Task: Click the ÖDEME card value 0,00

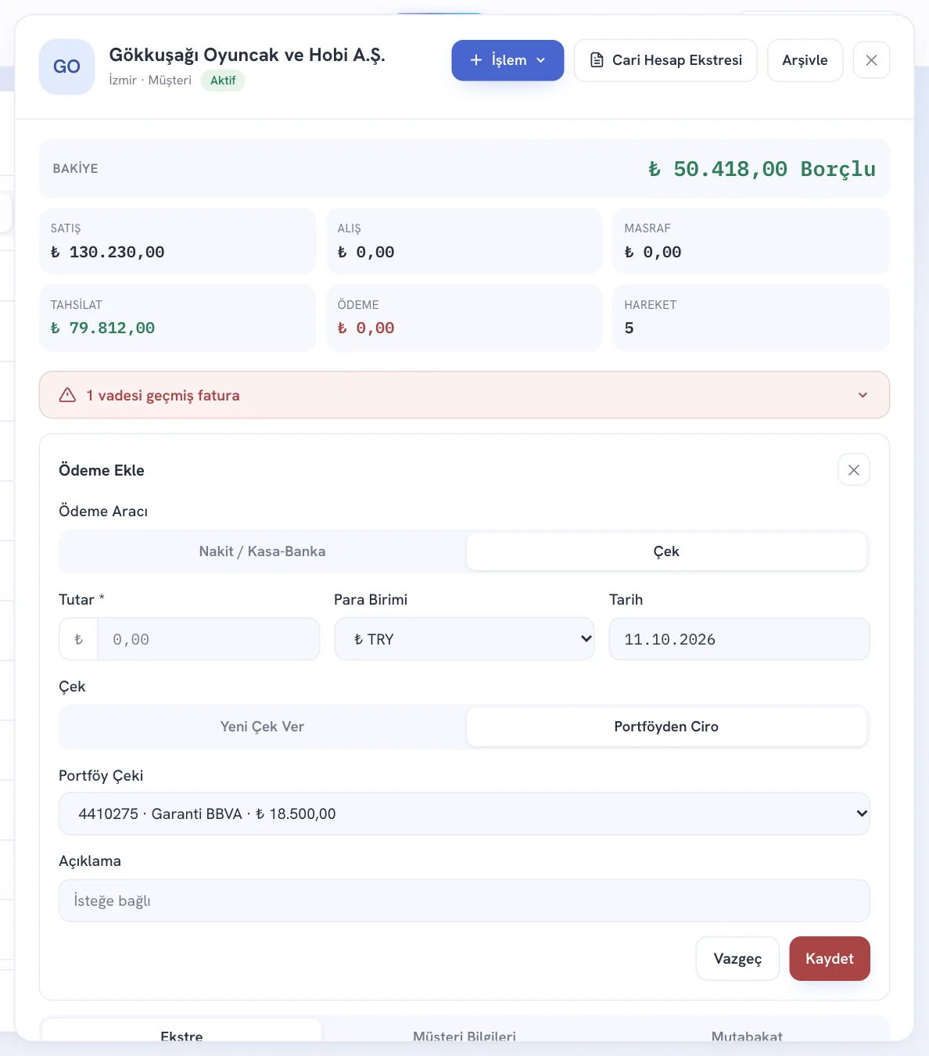Action: [366, 328]
